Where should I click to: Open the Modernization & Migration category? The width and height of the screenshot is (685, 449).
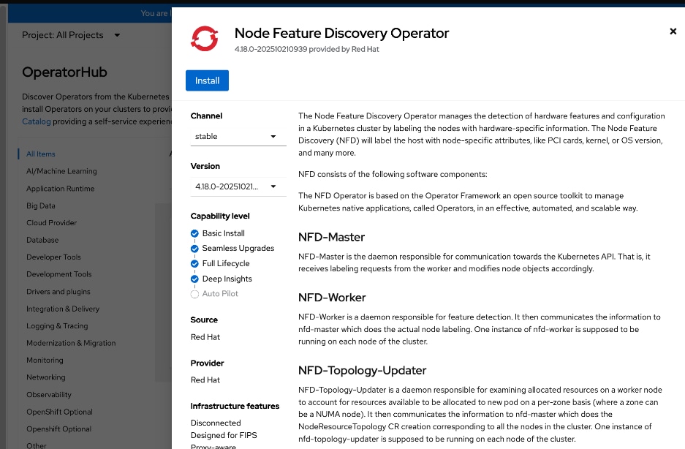click(71, 343)
